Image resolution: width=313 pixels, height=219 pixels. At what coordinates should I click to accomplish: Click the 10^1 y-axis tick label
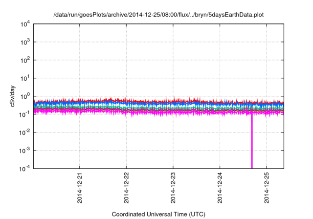point(25,79)
